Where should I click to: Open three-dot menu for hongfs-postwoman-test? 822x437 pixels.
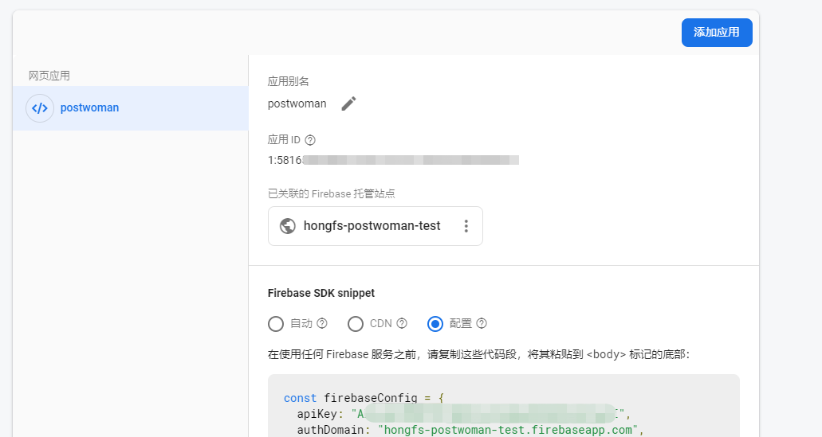coord(466,226)
